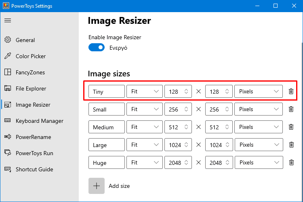Open the Fit dropdown for Huge

(x=145, y=162)
